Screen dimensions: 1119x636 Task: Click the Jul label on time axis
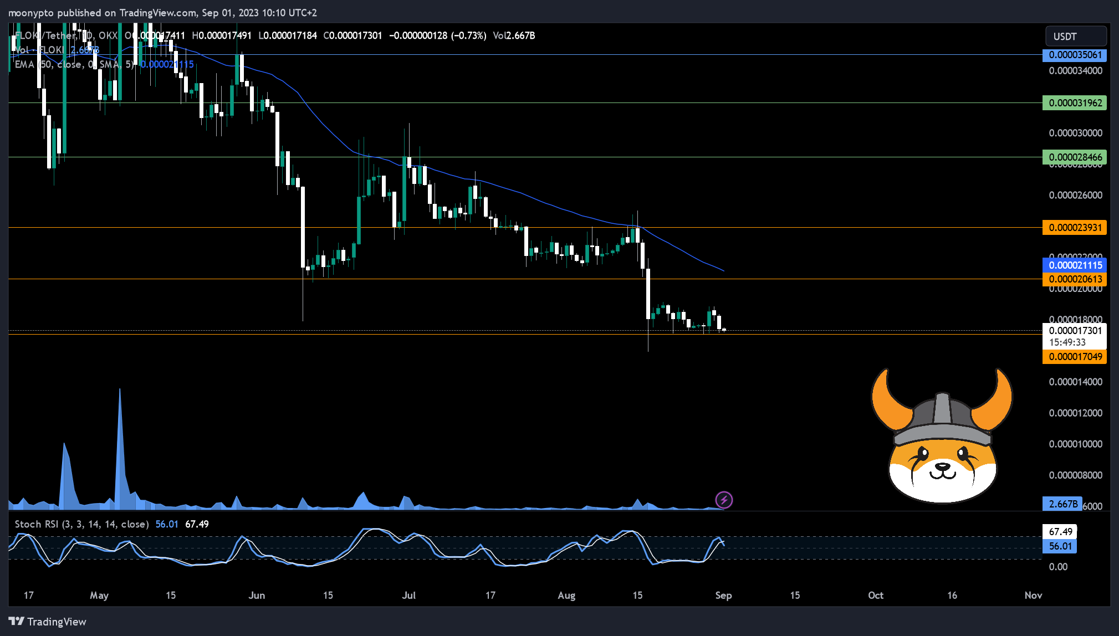(x=408, y=596)
